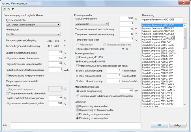Click Högsta temperatur värmesystem field
The width and height of the screenshot is (191, 132).
(55, 58)
